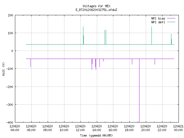This screenshot has height=138, width=184.
Task: Click the 'NPI defl' legend label
Action: point(158,22)
